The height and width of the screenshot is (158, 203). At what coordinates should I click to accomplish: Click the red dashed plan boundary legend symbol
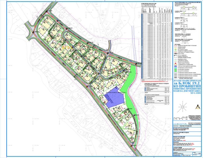(x=176, y=46)
